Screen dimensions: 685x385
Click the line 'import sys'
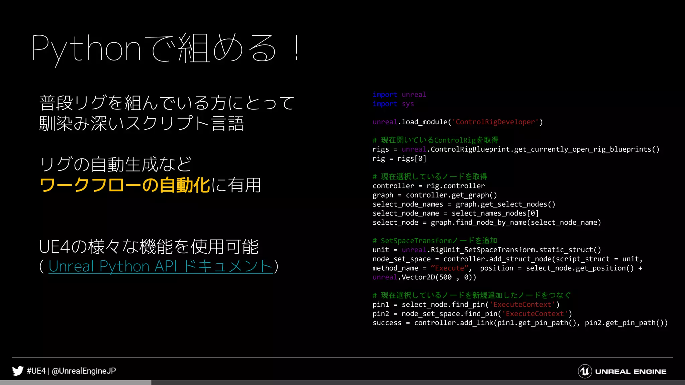coord(393,104)
